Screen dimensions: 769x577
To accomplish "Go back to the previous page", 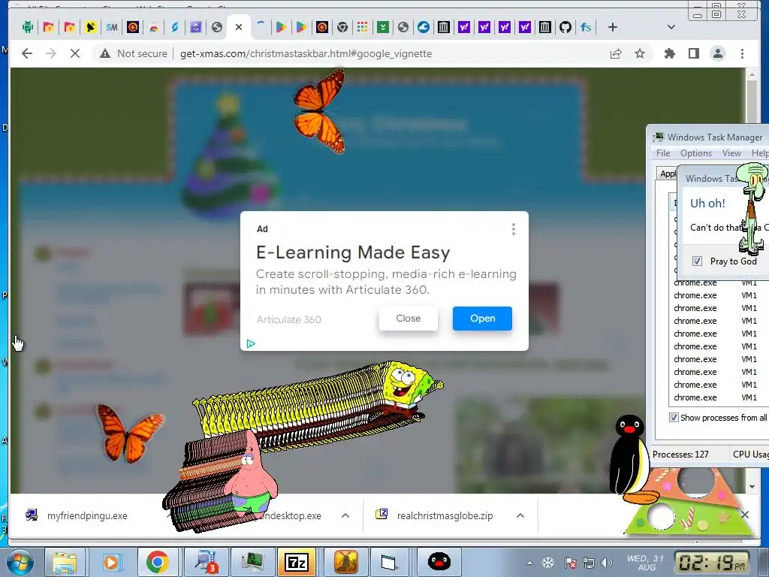I will (x=27, y=53).
